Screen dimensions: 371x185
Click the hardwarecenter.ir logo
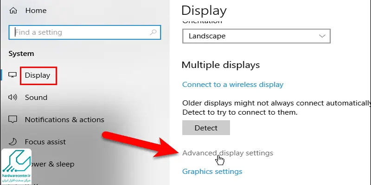coord(16,166)
